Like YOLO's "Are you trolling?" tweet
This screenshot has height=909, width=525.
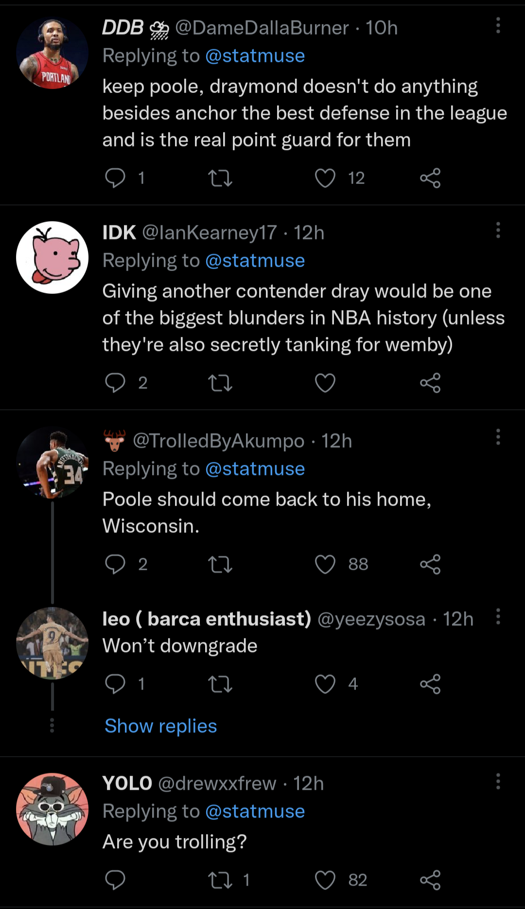325,880
